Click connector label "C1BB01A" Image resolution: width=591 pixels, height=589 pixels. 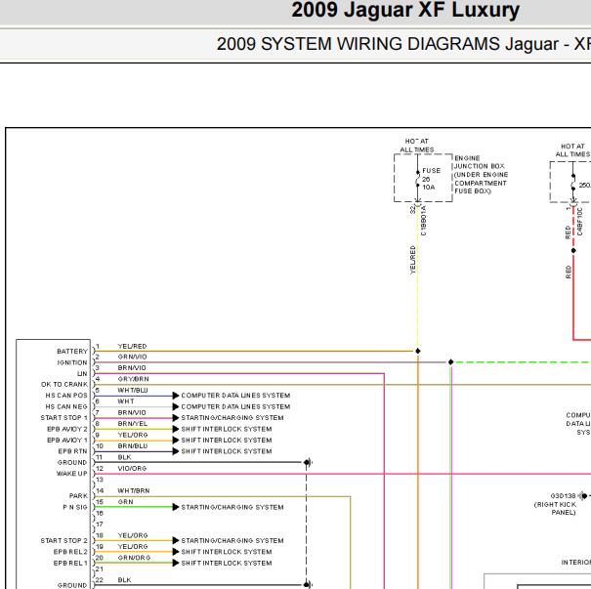(424, 221)
